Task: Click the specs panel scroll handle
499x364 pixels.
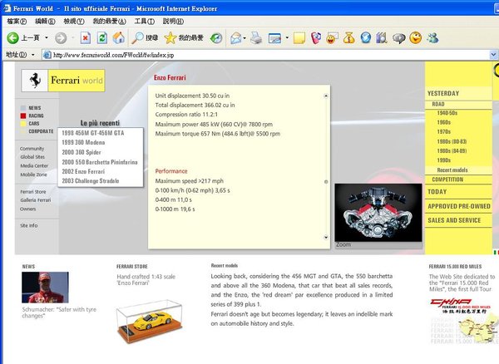Action: point(326,182)
